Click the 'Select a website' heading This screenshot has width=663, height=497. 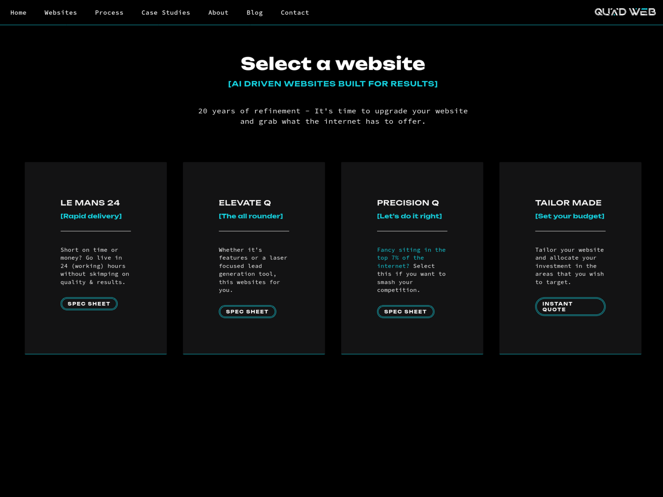pyautogui.click(x=333, y=64)
